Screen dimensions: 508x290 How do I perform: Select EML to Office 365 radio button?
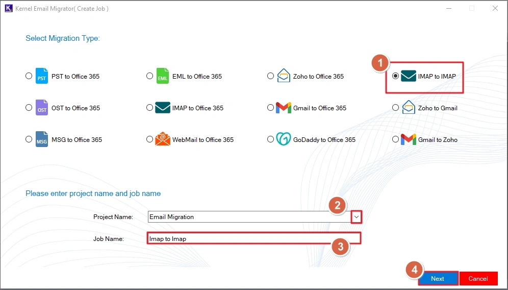pyautogui.click(x=149, y=76)
